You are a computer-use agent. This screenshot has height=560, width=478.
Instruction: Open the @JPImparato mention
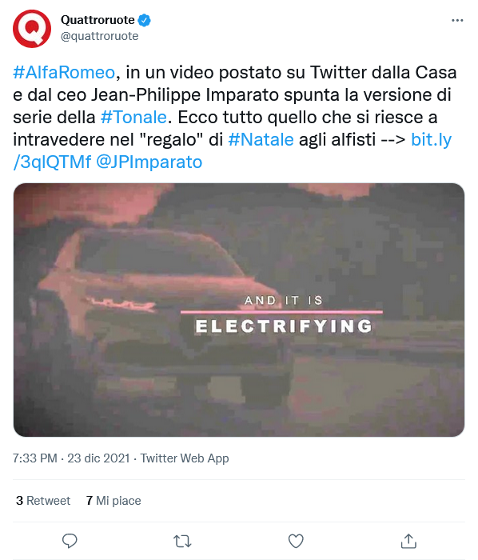click(149, 162)
